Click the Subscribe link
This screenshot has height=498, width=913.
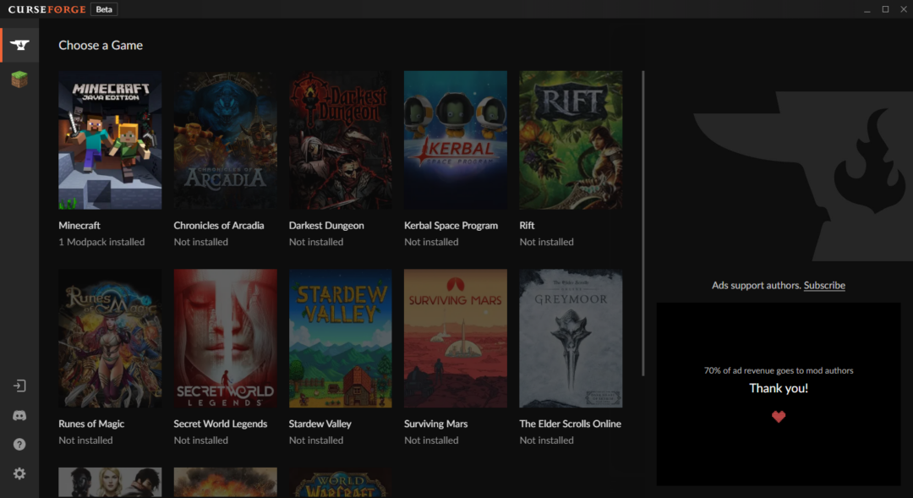(x=824, y=285)
